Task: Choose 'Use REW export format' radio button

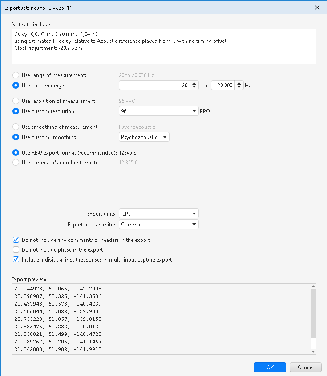Action: pos(16,152)
